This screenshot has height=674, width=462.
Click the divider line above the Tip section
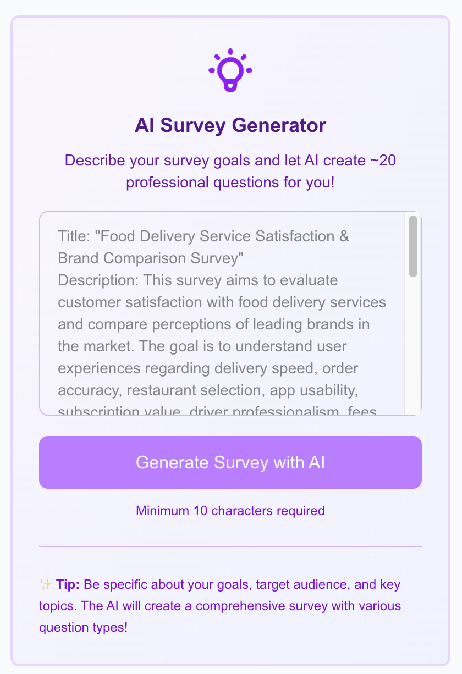pos(231,546)
